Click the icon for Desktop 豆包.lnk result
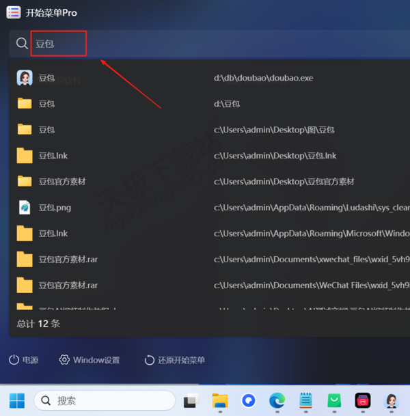Viewport: 410px width, 416px height. (25, 156)
